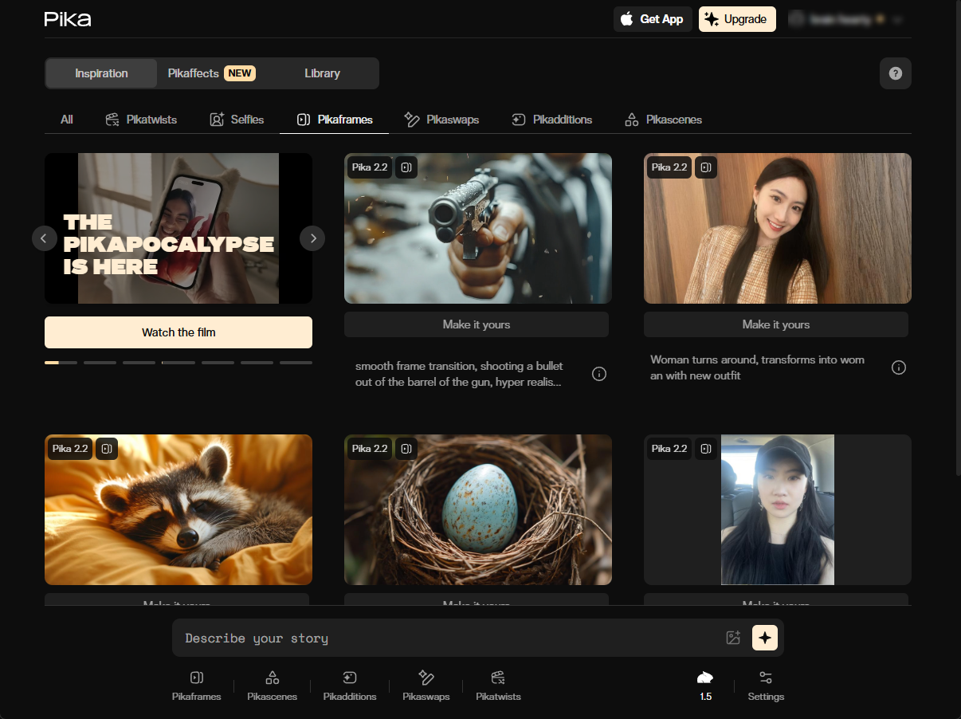Open the gun video thumbnail
Viewport: 961px width, 719px height.
(x=478, y=228)
